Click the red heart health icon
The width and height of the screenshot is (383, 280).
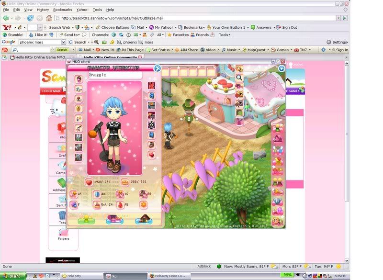click(x=89, y=182)
